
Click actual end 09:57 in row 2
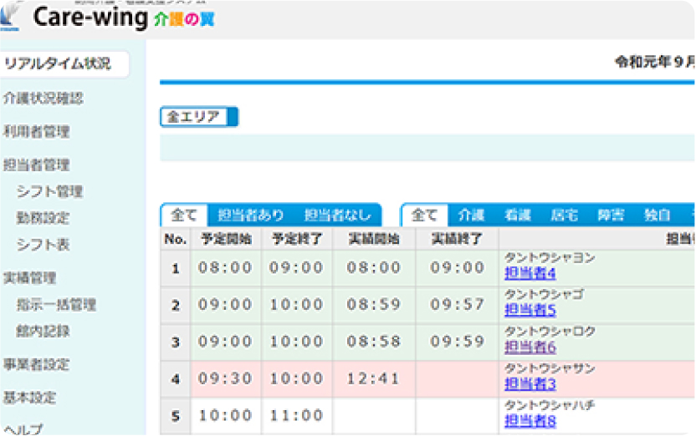[458, 305]
